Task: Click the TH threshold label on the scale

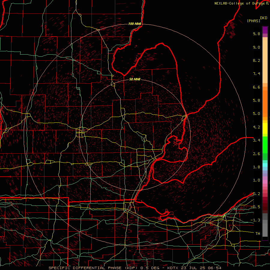Action: [x=258, y=234]
